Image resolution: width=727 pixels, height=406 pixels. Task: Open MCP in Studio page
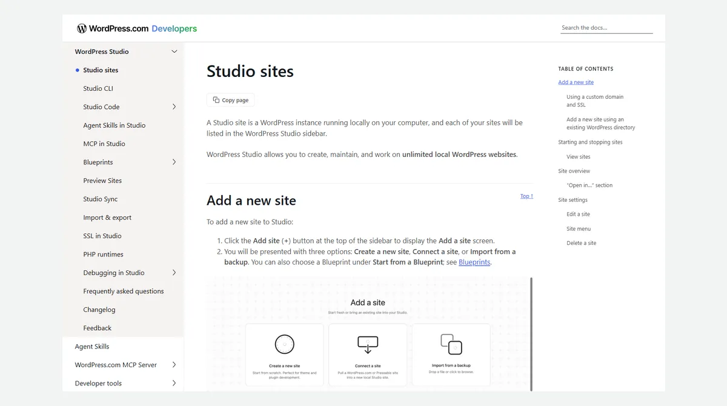tap(104, 144)
